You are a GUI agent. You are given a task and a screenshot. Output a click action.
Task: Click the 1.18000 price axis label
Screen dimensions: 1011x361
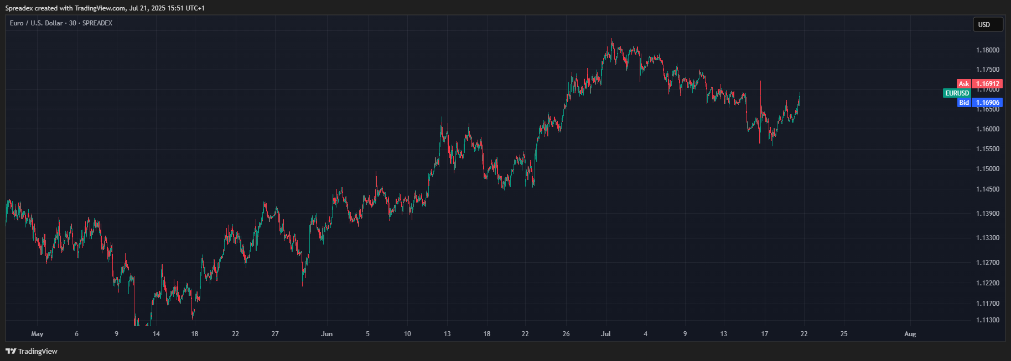click(988, 50)
